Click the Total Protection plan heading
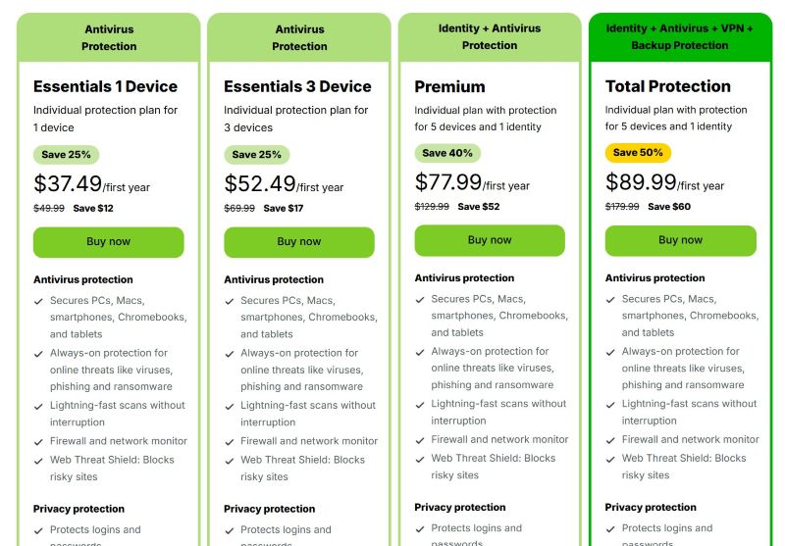The width and height of the screenshot is (785, 546). (x=668, y=86)
